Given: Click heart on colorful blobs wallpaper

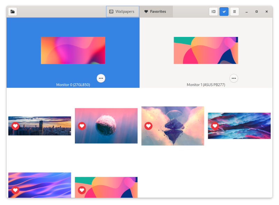Looking at the screenshot, I should click(x=82, y=190).
